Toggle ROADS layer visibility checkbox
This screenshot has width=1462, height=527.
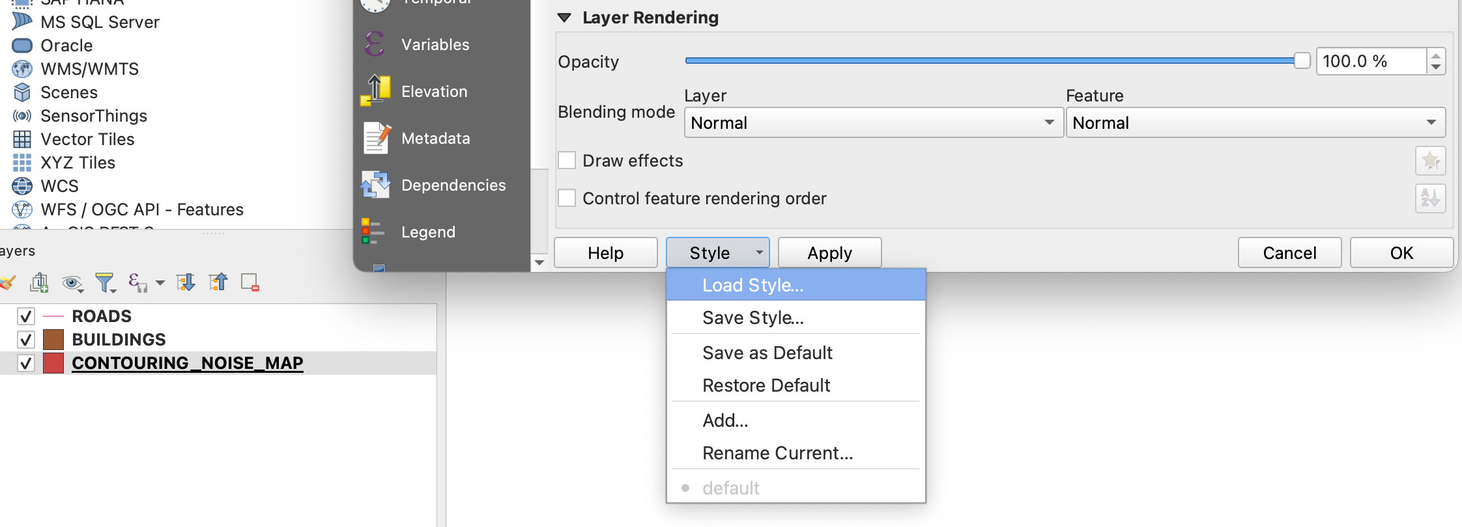click(26, 316)
